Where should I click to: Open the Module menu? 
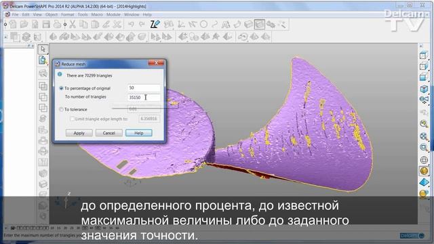coord(113,15)
